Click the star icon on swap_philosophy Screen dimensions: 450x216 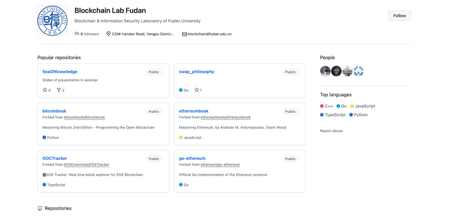pyautogui.click(x=196, y=90)
